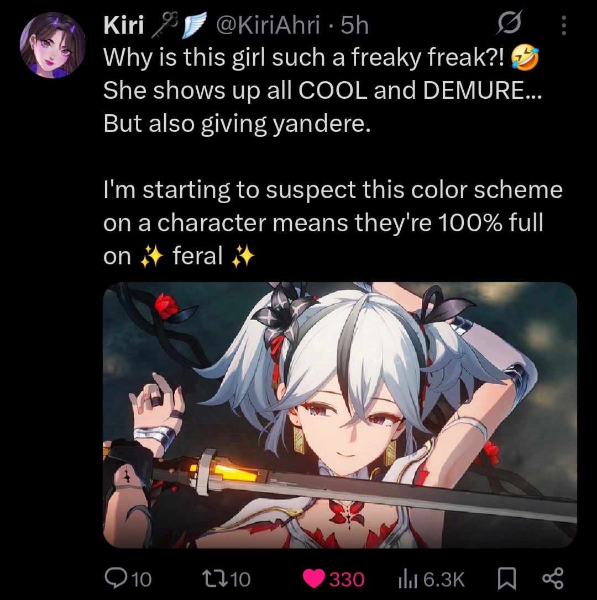Tap the Grok explain-post icon
The width and height of the screenshot is (597, 600).
(510, 25)
